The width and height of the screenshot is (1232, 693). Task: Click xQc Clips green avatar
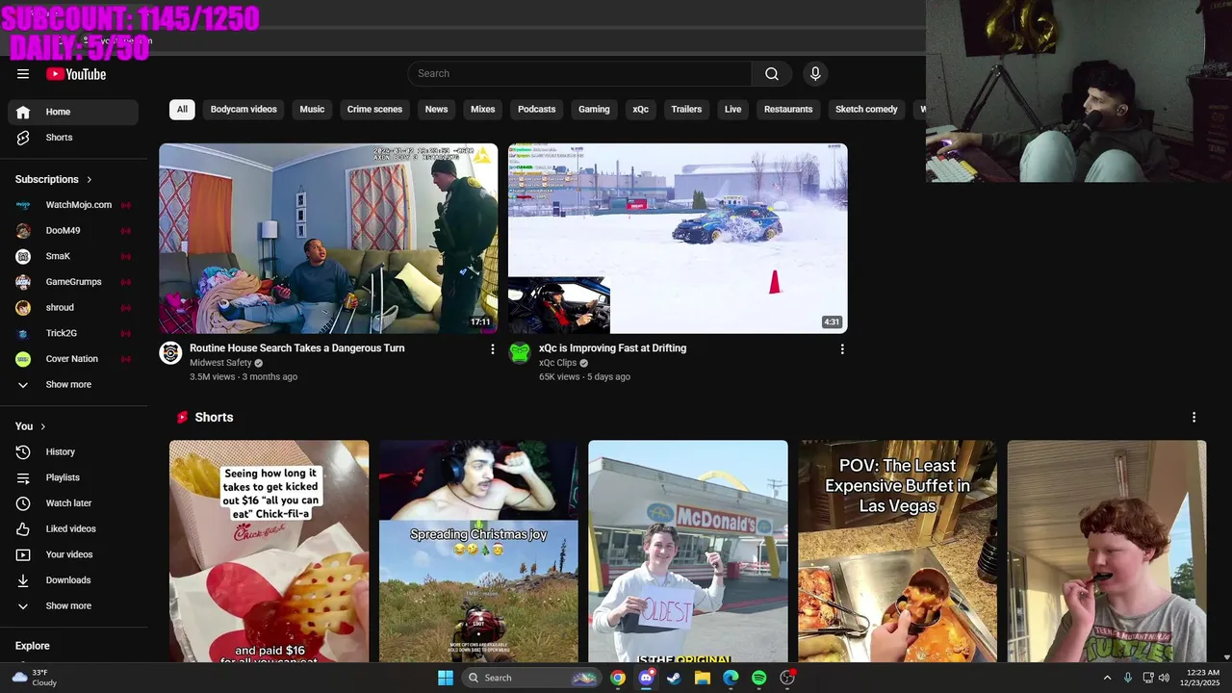point(520,353)
